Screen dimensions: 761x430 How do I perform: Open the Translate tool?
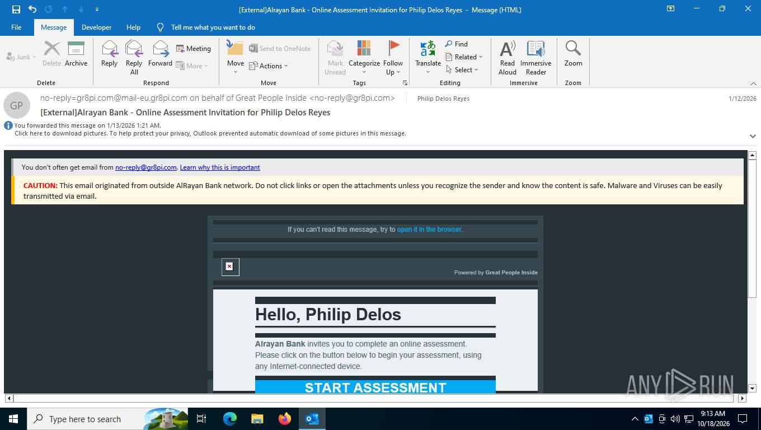[x=428, y=57]
